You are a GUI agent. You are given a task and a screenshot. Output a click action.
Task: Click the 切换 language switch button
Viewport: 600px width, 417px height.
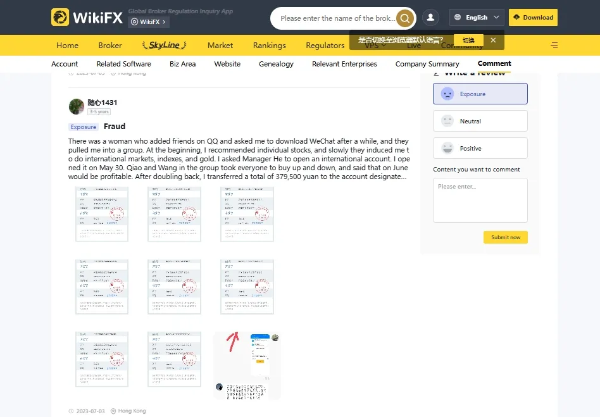(468, 40)
